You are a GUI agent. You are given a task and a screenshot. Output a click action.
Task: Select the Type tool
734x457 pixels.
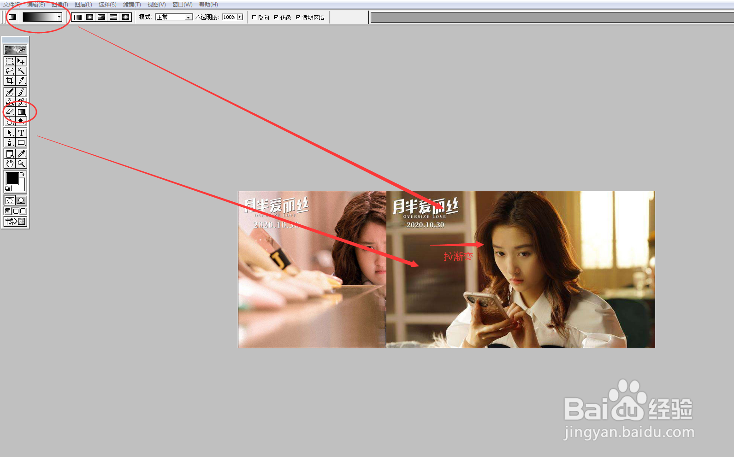21,133
